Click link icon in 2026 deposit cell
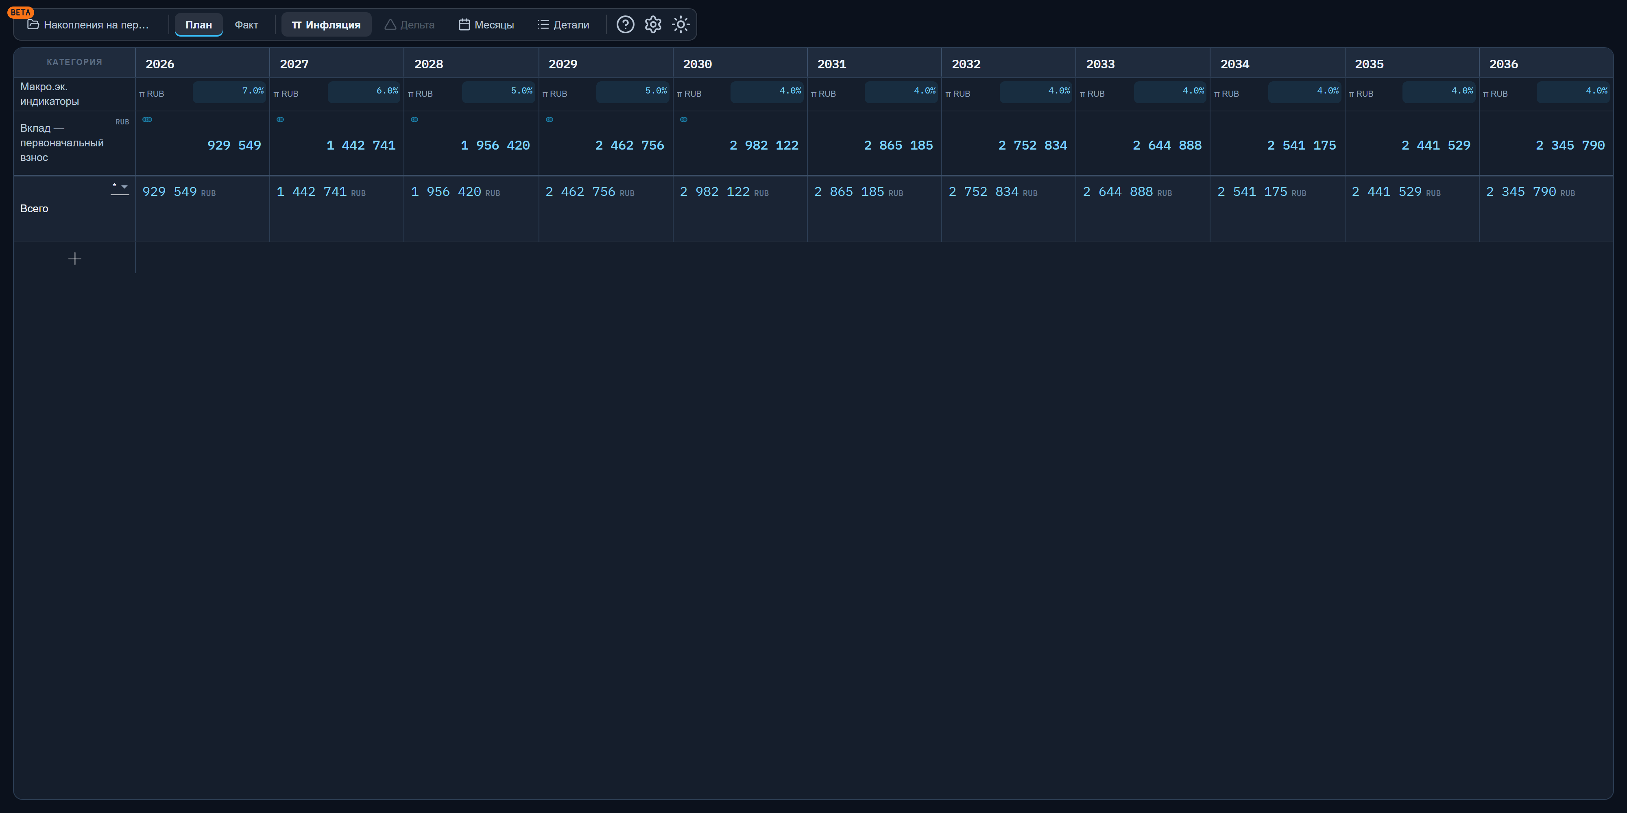This screenshot has height=813, width=1627. [x=147, y=119]
